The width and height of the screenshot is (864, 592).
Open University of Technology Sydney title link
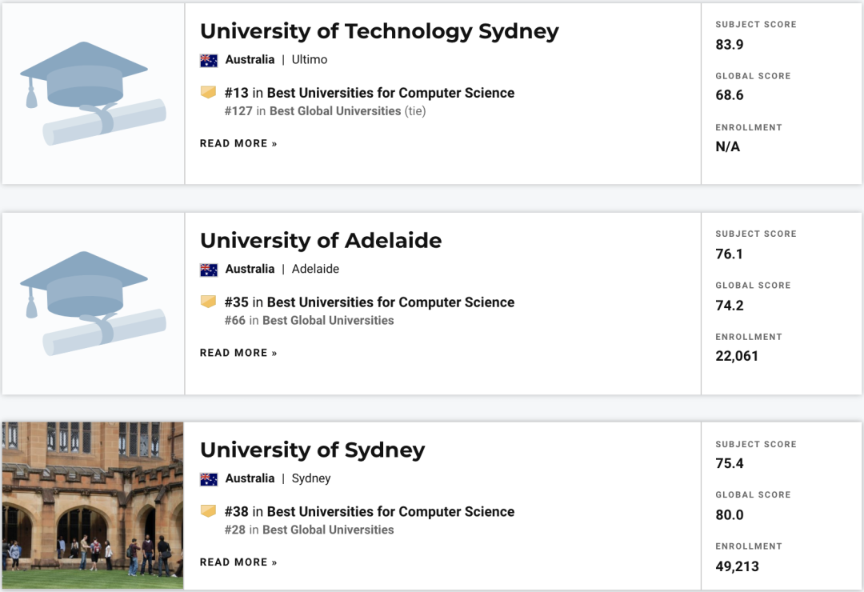pyautogui.click(x=379, y=31)
